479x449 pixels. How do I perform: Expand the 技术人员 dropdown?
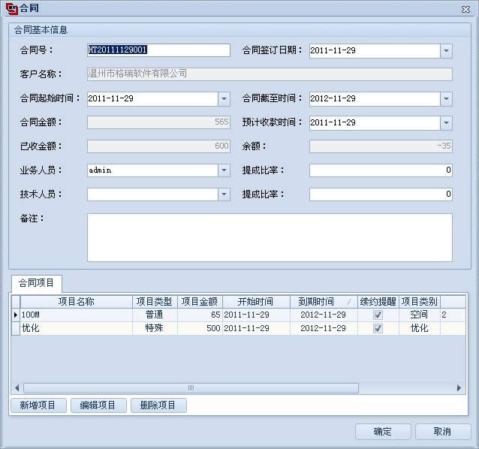point(224,194)
